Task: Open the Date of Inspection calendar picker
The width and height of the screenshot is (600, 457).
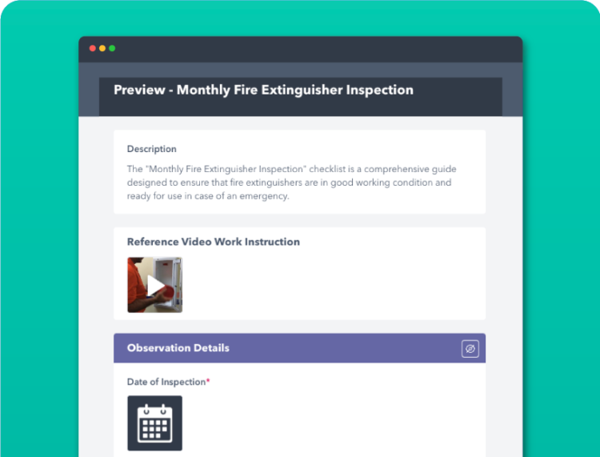Action: tap(154, 423)
